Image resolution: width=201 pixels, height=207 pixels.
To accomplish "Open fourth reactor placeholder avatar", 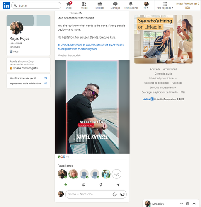I will (95, 174).
